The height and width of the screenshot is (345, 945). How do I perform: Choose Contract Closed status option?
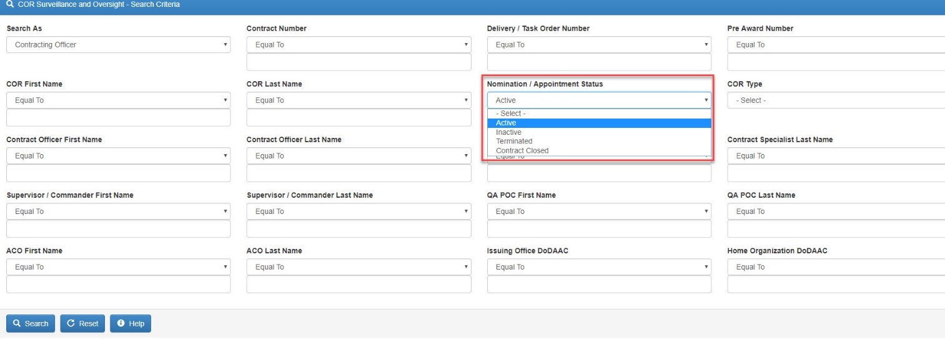(x=522, y=150)
